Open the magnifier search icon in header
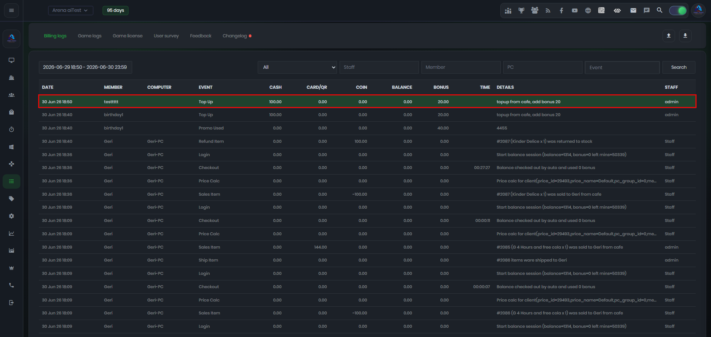The width and height of the screenshot is (711, 337). point(660,10)
